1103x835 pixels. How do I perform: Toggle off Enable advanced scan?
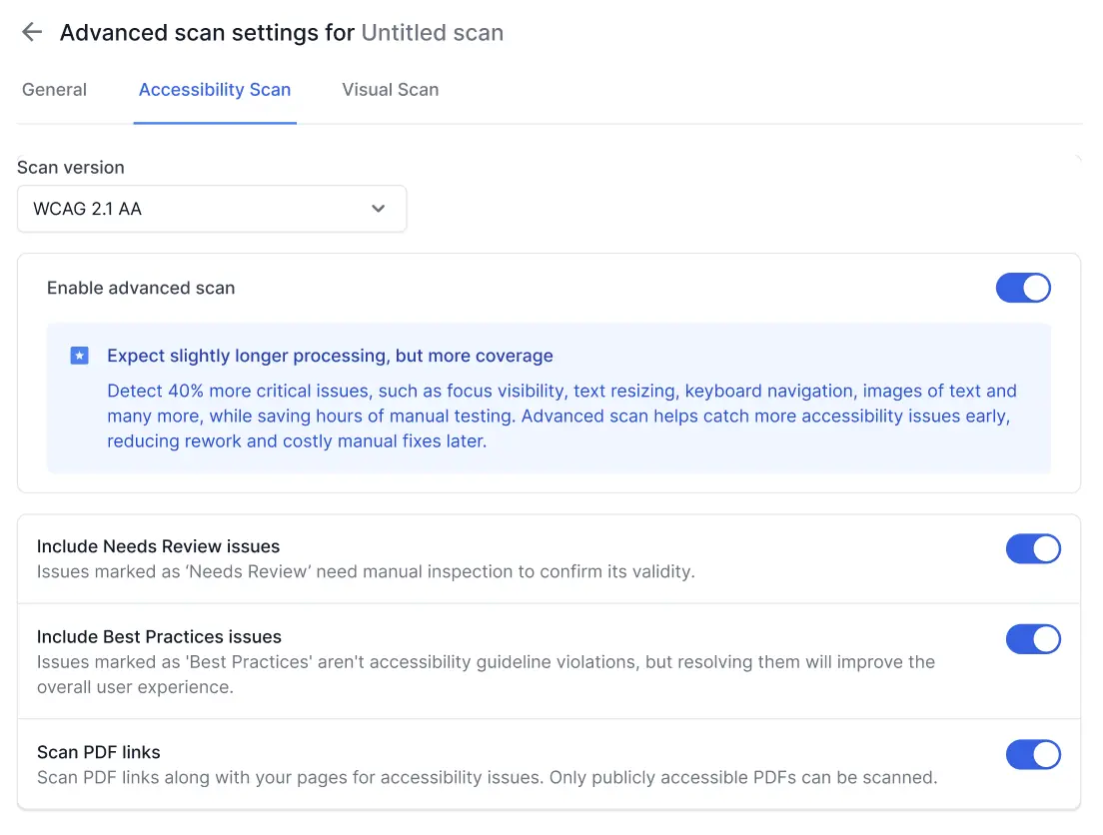(x=1023, y=288)
